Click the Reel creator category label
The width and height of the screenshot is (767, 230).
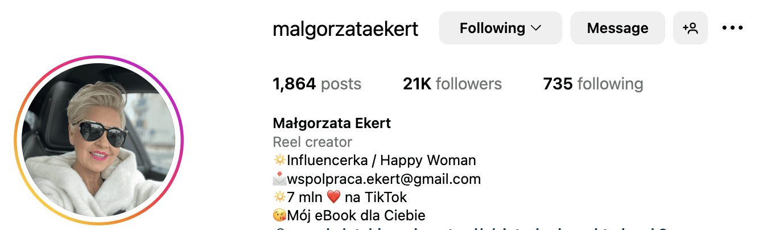click(312, 142)
